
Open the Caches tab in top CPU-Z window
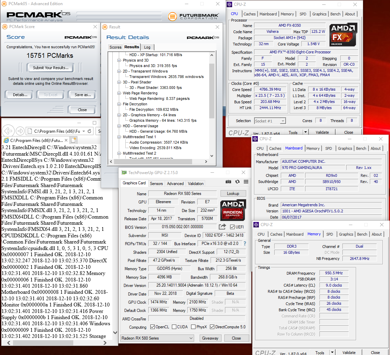point(250,14)
